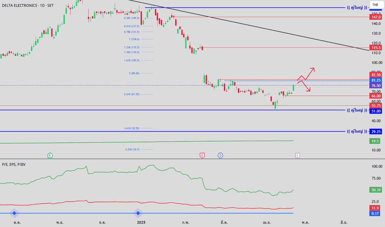Select the คู่ใหญ่ label beside 29.25
Screen dimensions: 385x227
click(357, 131)
